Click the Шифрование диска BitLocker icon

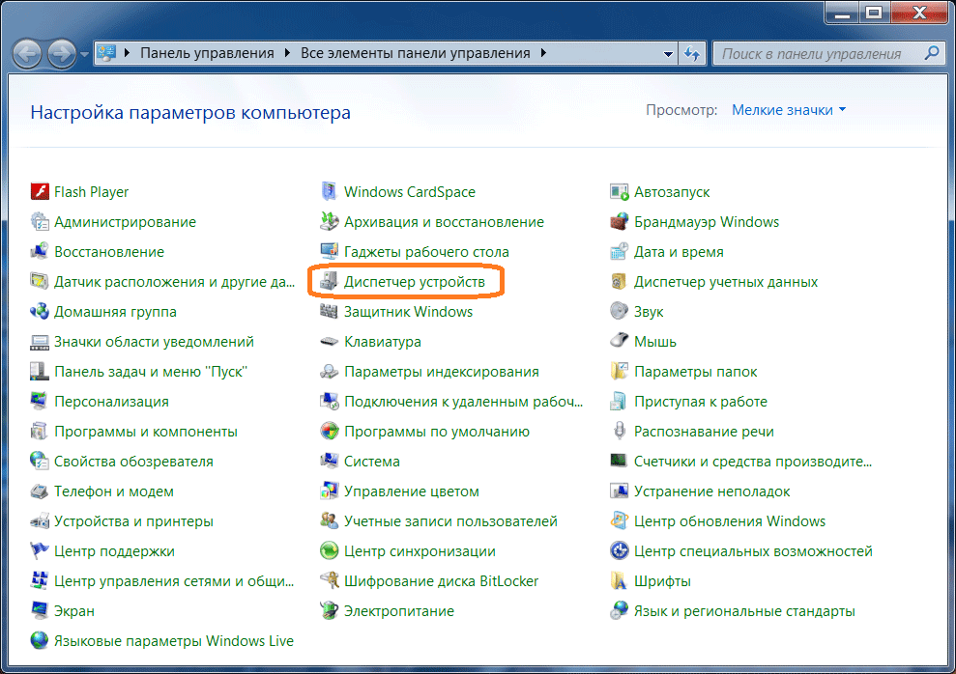pos(330,581)
